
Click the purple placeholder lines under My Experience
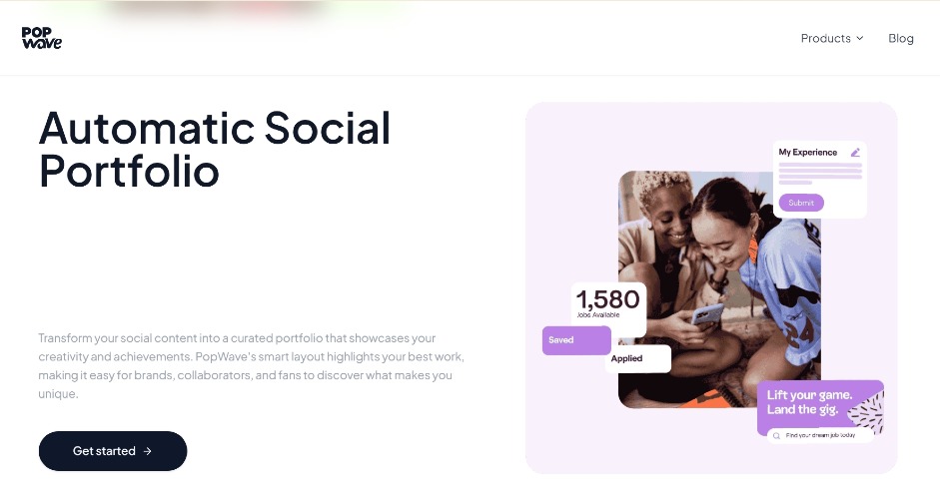[819, 173]
